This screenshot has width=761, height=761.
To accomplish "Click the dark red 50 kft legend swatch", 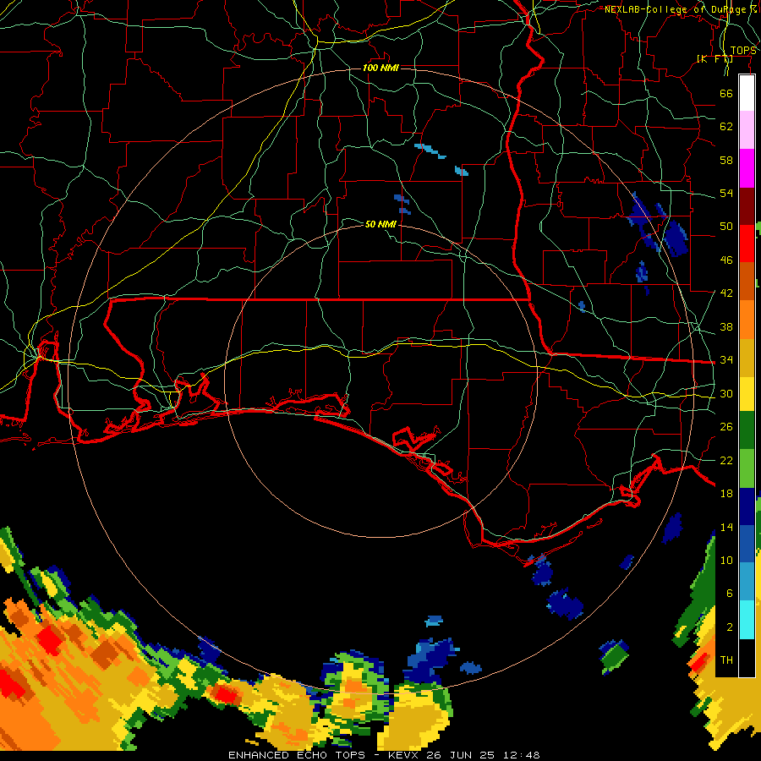I will coord(747,205).
